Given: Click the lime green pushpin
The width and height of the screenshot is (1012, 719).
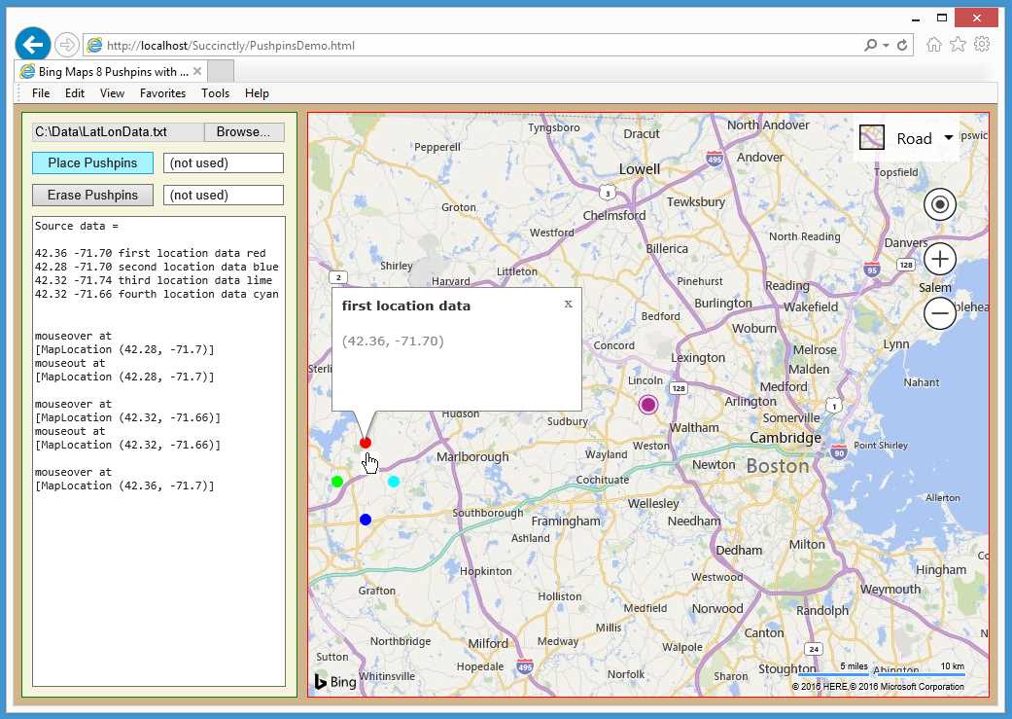Looking at the screenshot, I should pyautogui.click(x=337, y=482).
